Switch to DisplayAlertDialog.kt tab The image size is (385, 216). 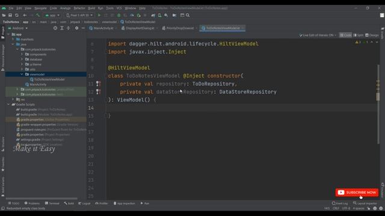click(140, 28)
